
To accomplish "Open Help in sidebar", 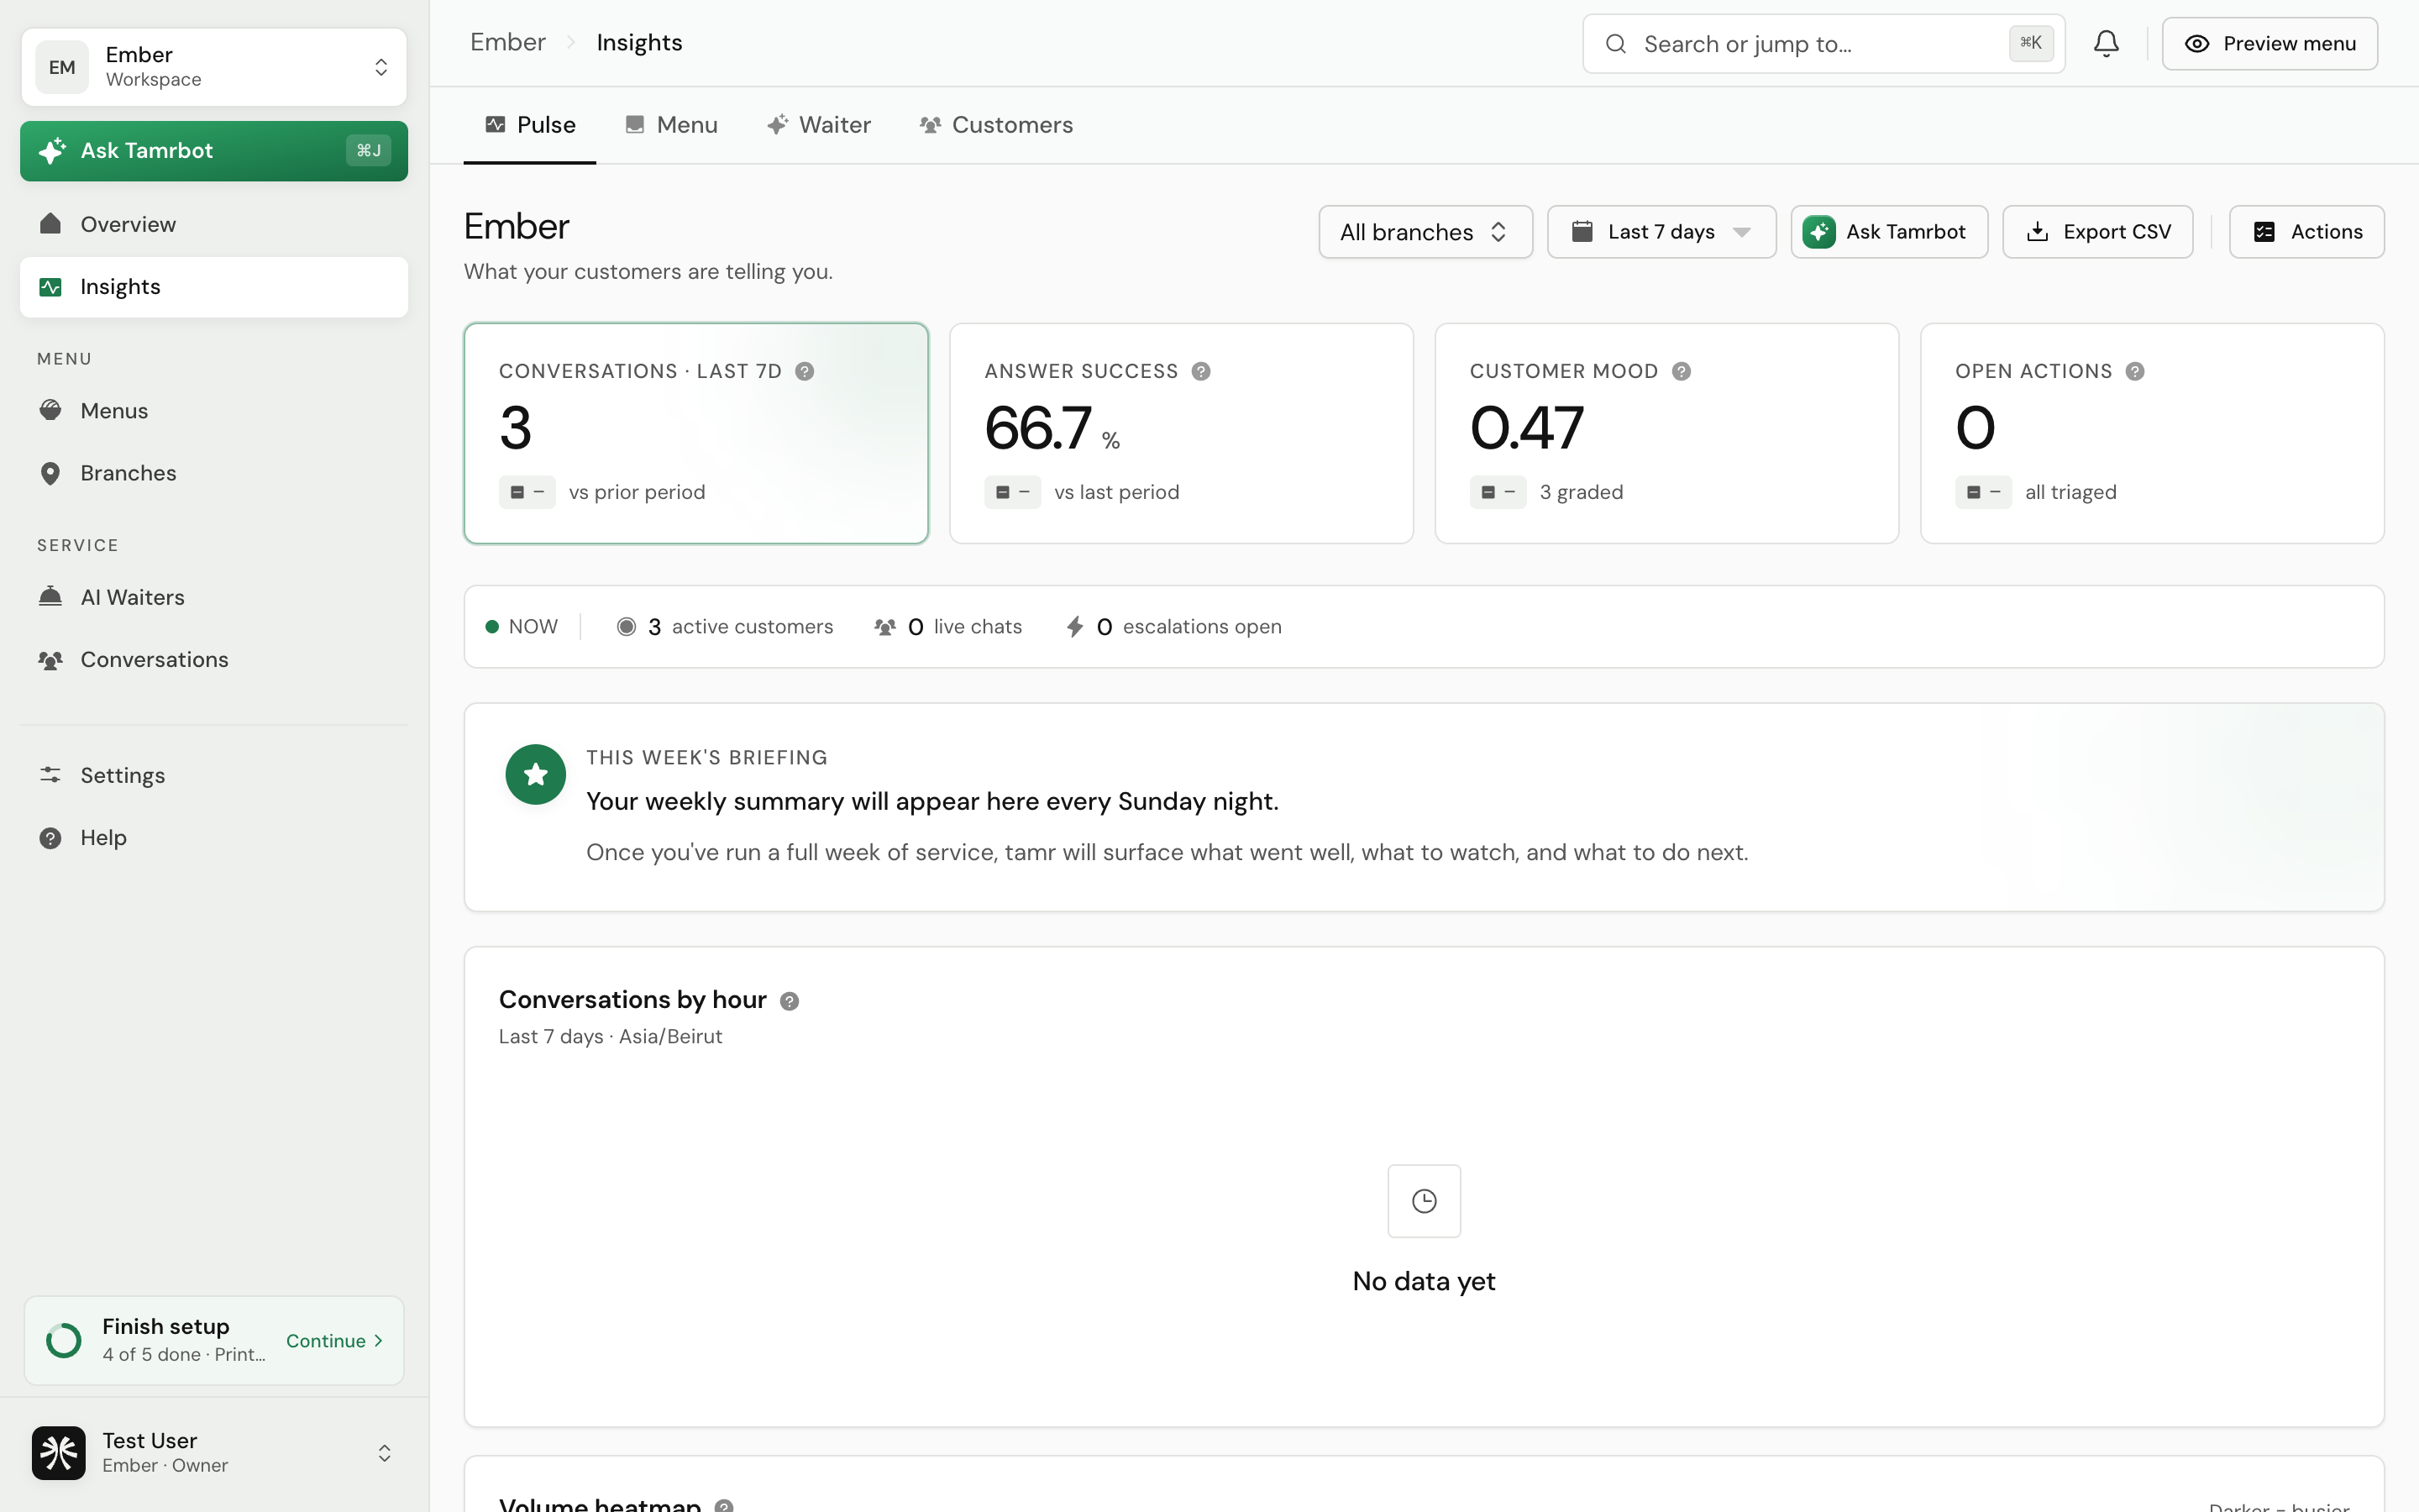I will click(x=214, y=837).
